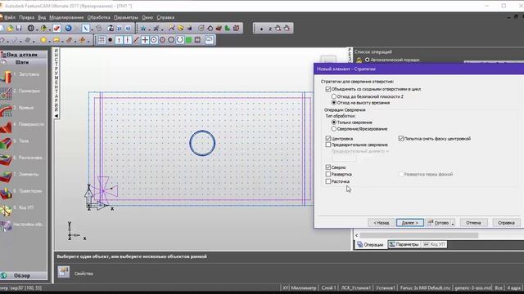Expand dropdown next to yellow sphere icon
Screen dimensions: 524x294
point(50,41)
